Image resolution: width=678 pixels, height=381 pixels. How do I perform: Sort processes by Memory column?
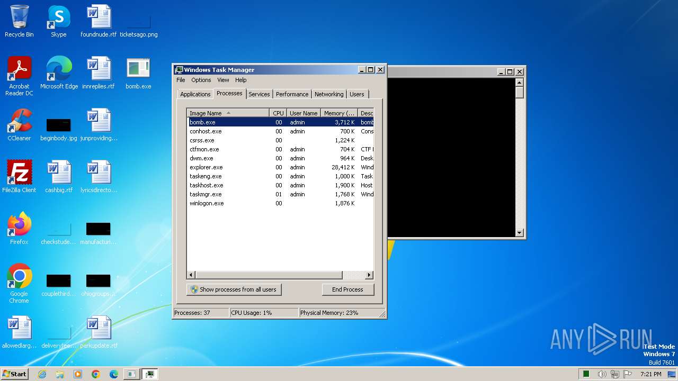(x=339, y=113)
